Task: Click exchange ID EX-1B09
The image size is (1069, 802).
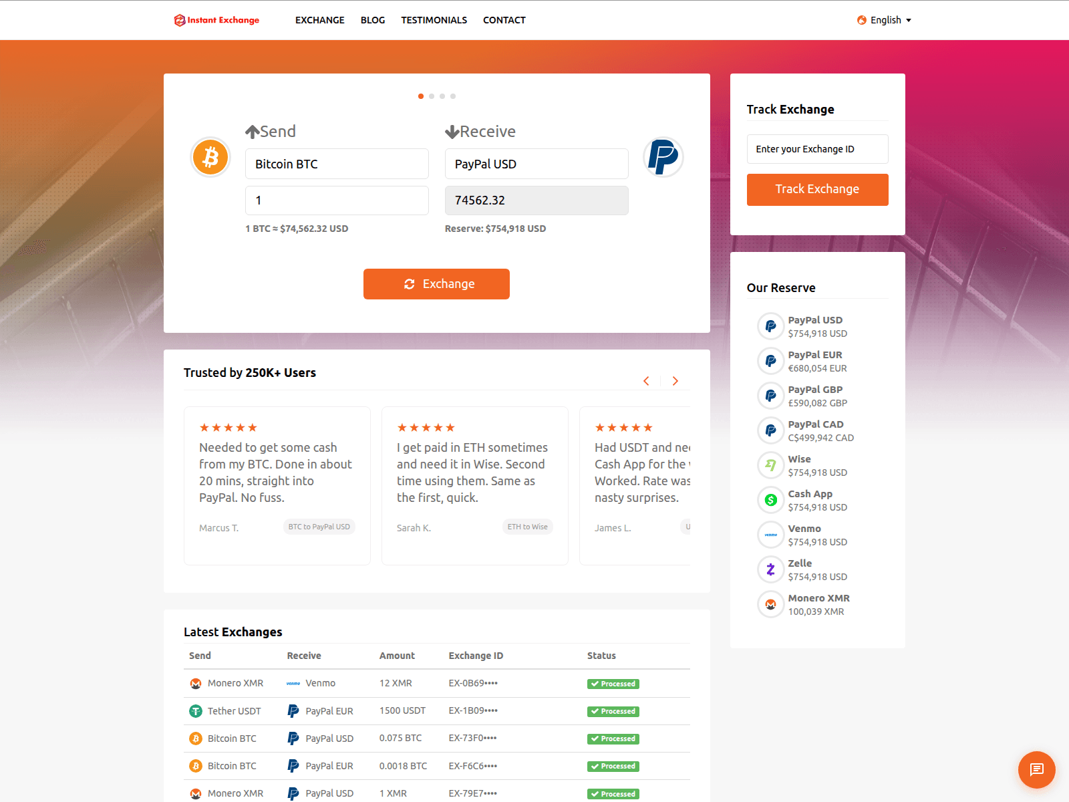Action: 473,711
